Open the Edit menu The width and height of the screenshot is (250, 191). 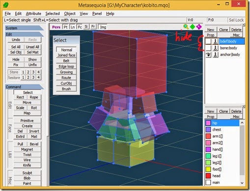coord(18,14)
